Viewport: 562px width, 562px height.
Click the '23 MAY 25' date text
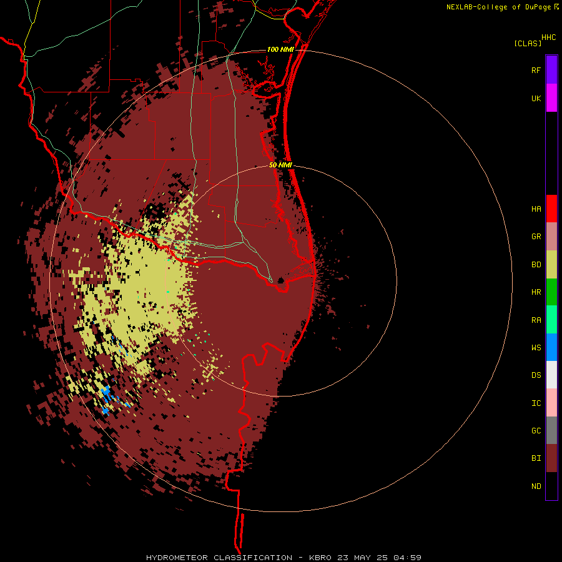[x=362, y=558]
